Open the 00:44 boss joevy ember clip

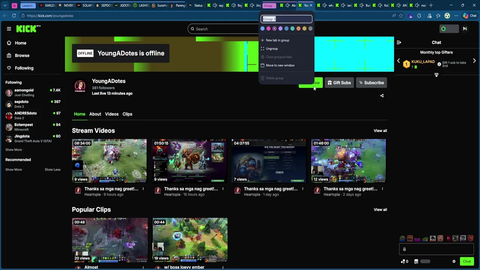pos(190,240)
